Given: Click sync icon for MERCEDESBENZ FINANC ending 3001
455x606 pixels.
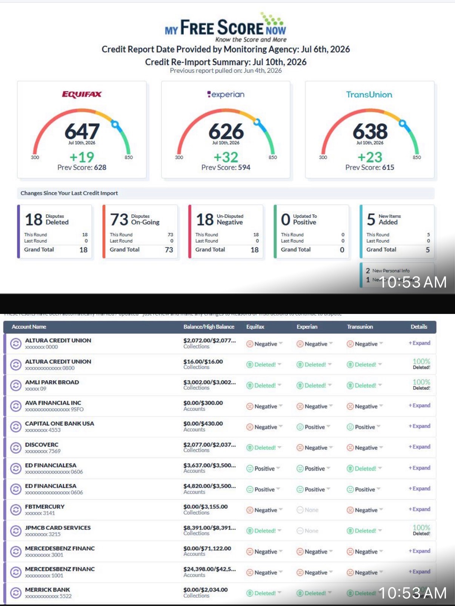Looking at the screenshot, I should (16, 551).
